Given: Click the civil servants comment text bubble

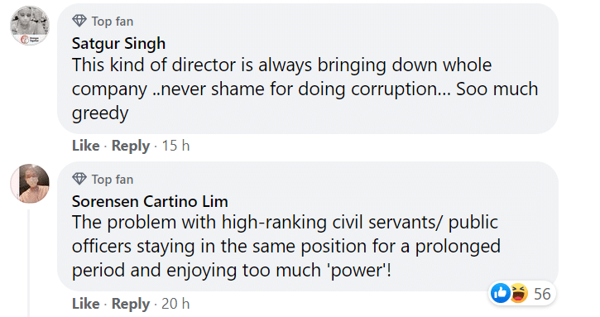Looking at the screenshot, I should (308, 227).
